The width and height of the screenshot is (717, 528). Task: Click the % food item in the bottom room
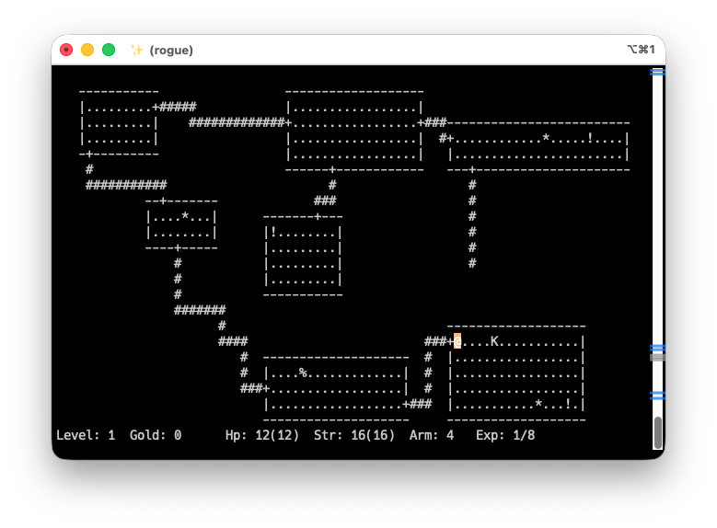303,373
